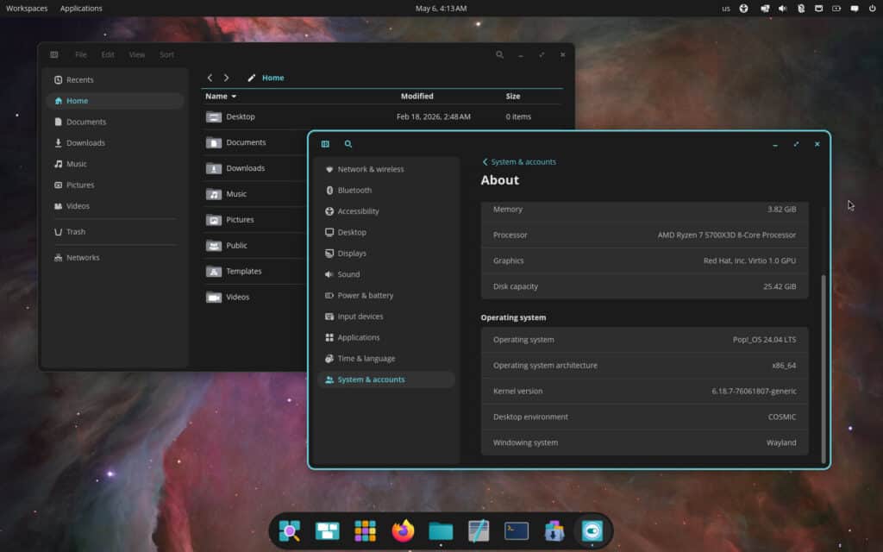
Task: Open the File menu in Files
Action: 81,54
